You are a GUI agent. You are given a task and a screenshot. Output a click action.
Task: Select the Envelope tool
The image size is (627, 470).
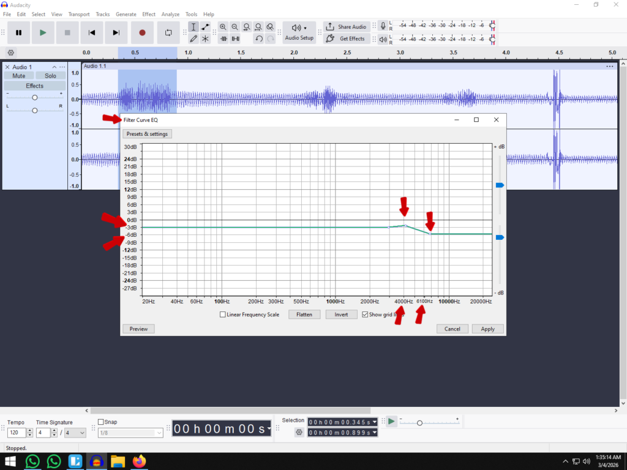pyautogui.click(x=205, y=27)
